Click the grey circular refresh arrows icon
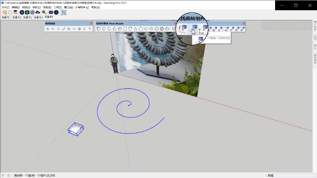317x178 pixels. click(x=10, y=13)
